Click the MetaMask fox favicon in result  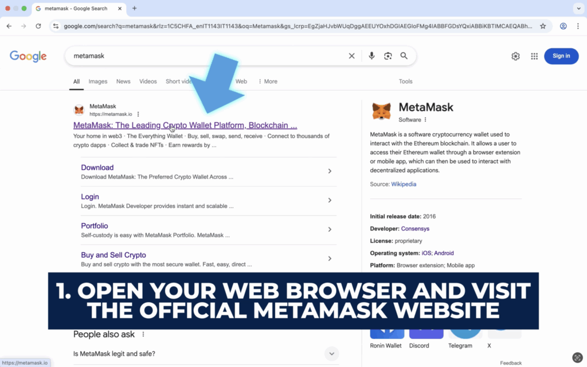click(x=79, y=110)
